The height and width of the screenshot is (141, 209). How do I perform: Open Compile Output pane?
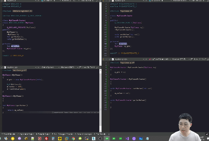43,134
